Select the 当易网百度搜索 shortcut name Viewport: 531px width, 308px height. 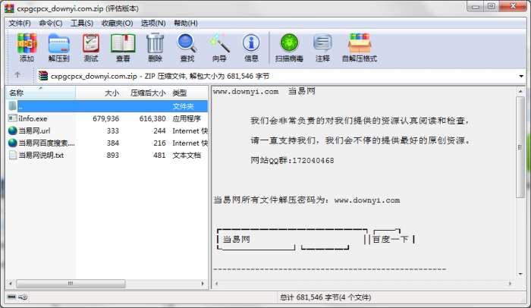tap(46, 143)
